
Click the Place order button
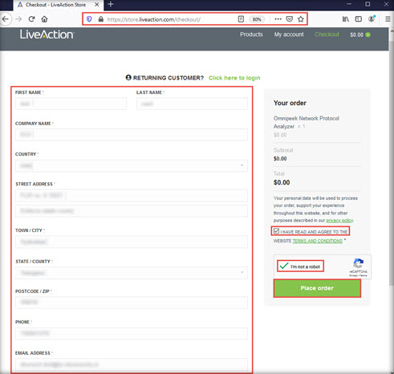[317, 288]
